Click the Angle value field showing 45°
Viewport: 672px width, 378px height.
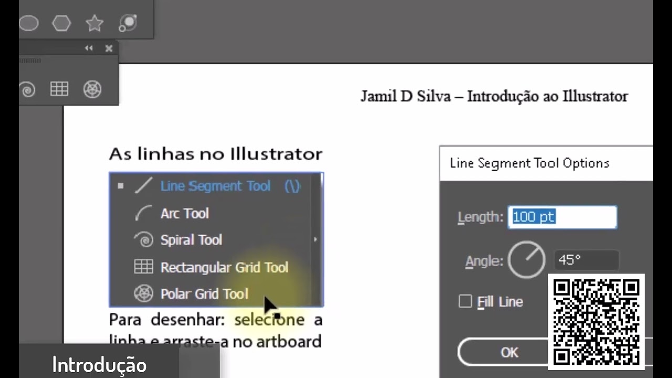586,260
